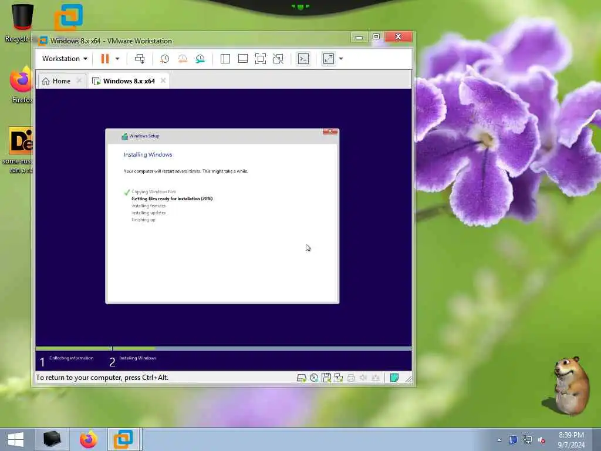The height and width of the screenshot is (451, 601).
Task: Click the hard disk status icon
Action: pyautogui.click(x=301, y=378)
